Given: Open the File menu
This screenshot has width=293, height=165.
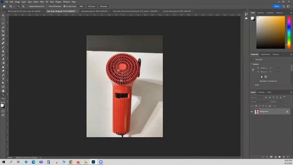Looking at the screenshot, I should (6, 2).
